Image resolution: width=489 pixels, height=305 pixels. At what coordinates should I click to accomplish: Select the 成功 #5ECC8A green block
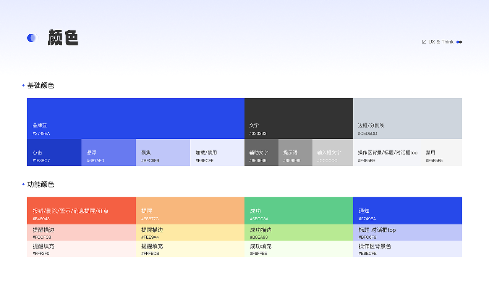299,210
